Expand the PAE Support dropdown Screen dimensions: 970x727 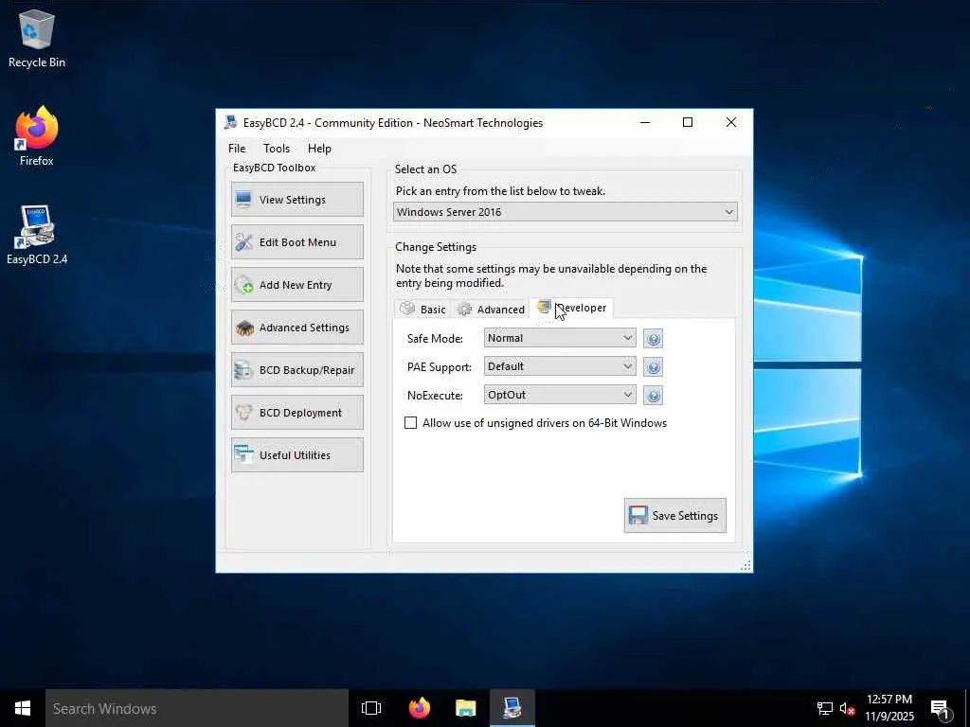[560, 366]
